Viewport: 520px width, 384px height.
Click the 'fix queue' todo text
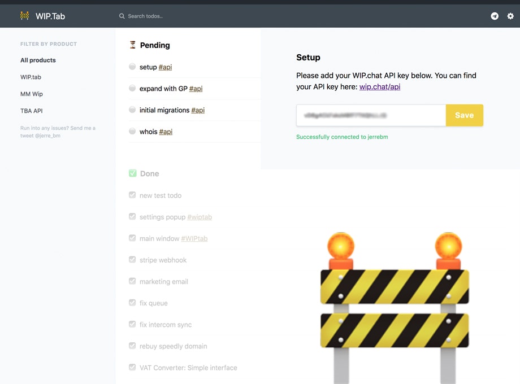pyautogui.click(x=154, y=303)
